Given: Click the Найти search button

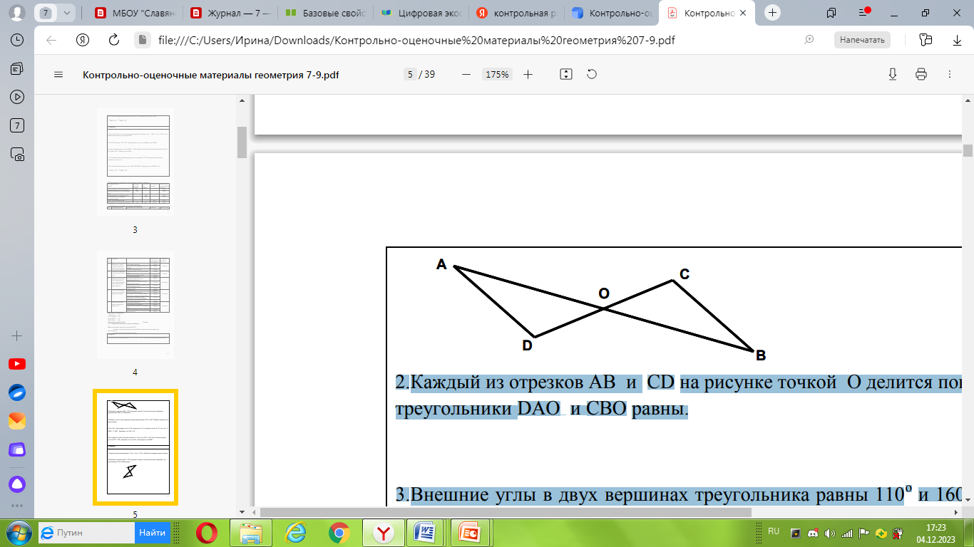Looking at the screenshot, I should [153, 533].
